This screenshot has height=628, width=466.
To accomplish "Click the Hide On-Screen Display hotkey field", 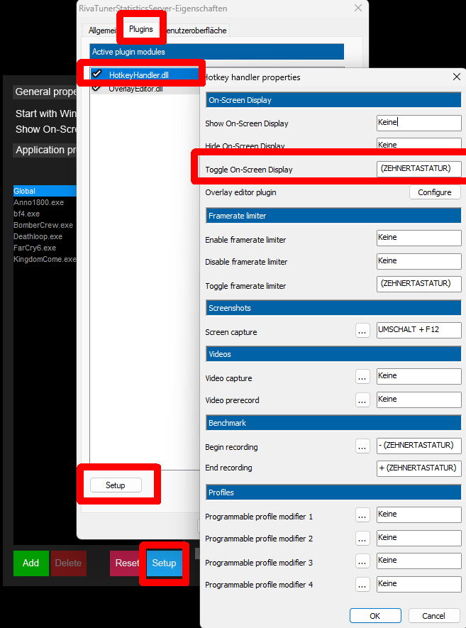I will point(418,145).
